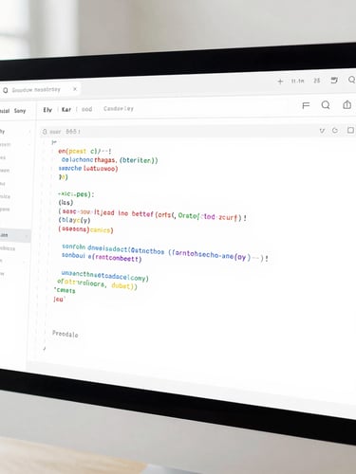Viewport: 356px width, 474px height.
Task: Click the "Preodale" text below the code
Action: (66, 334)
